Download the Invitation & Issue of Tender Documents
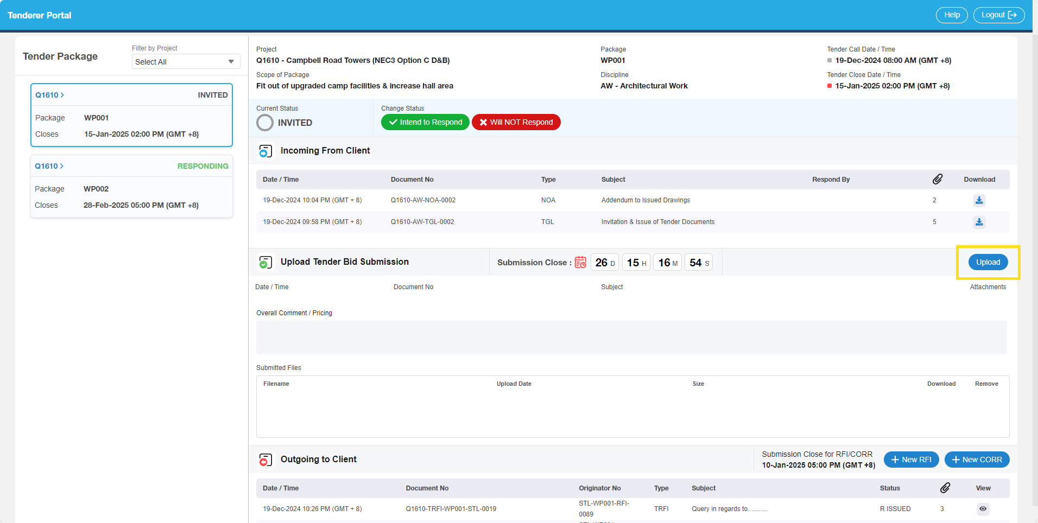Viewport: 1038px width, 523px height. [x=979, y=222]
